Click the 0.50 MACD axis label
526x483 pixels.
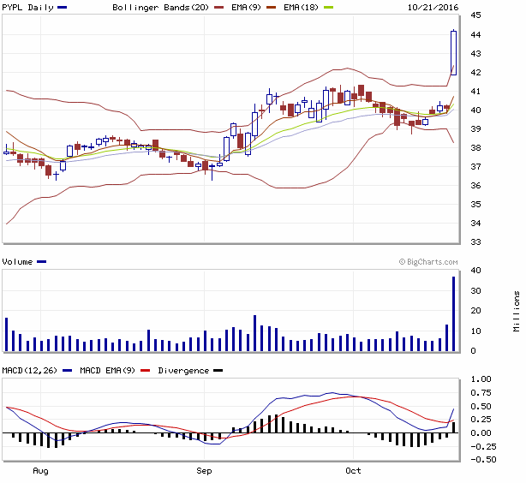click(x=481, y=407)
